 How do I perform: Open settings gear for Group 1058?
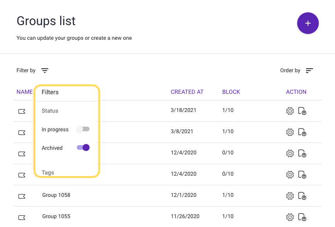290,196
